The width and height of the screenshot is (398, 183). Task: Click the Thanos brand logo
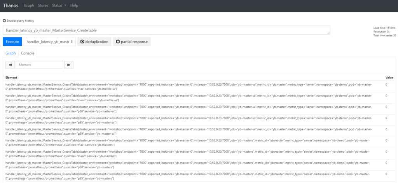pyautogui.click(x=11, y=6)
